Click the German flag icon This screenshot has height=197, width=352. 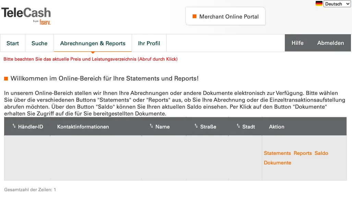pyautogui.click(x=319, y=4)
